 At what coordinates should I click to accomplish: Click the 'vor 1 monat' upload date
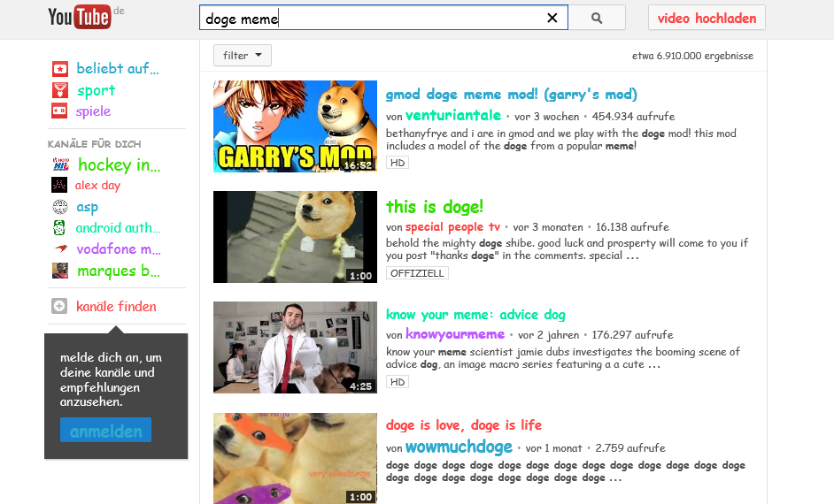click(x=553, y=447)
